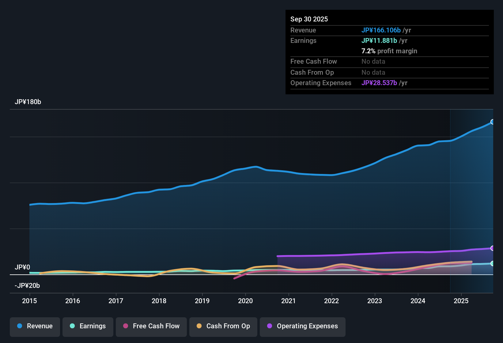Hide the Free Cash Flow series from the legend
Screen dimensions: 503x343
tap(151, 326)
